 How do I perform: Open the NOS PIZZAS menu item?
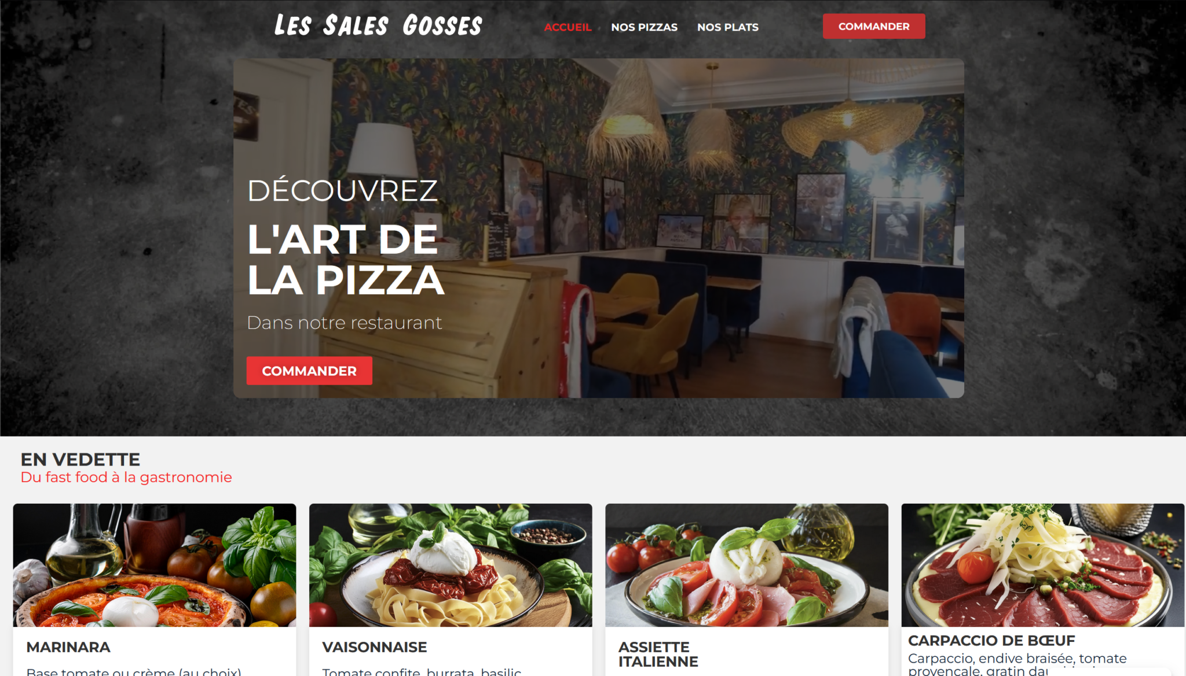point(644,27)
